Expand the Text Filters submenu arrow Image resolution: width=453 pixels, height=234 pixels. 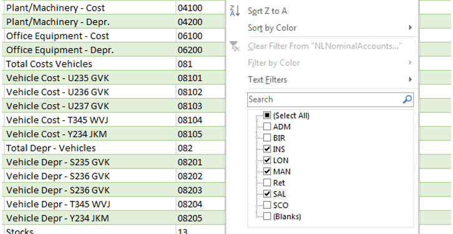point(410,79)
